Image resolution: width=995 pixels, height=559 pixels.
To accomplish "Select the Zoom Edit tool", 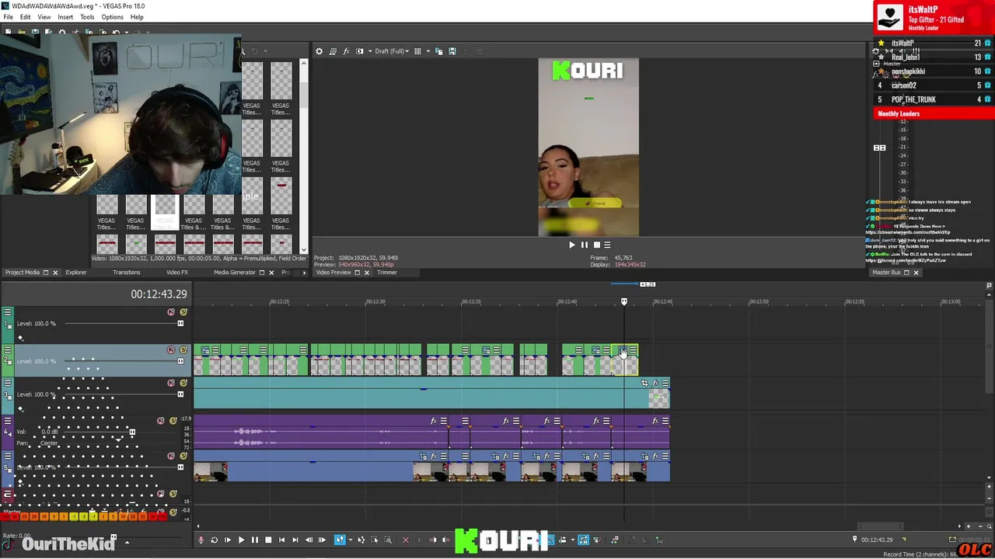I will pyautogui.click(x=388, y=540).
